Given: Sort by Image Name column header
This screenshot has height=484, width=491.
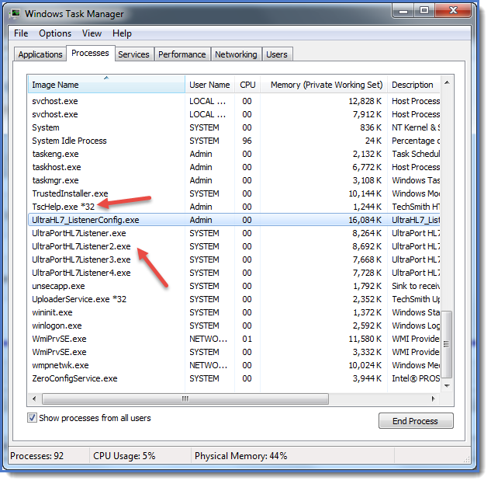Looking at the screenshot, I should pos(106,85).
